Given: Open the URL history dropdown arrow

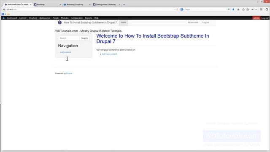Looking at the screenshot, I should (175, 9).
